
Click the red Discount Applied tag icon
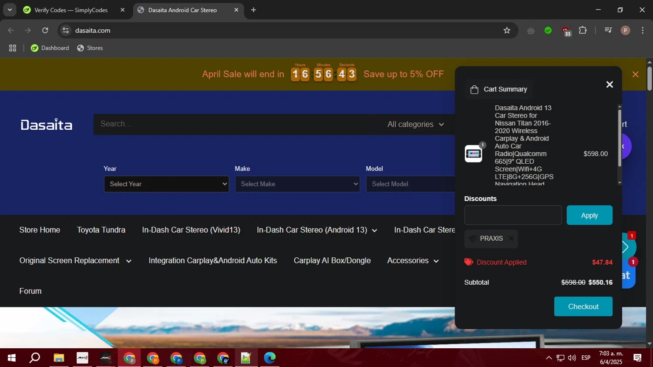point(469,262)
